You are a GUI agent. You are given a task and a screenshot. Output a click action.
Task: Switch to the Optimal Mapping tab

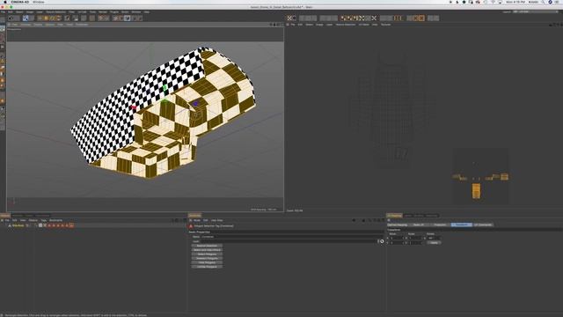(x=397, y=225)
